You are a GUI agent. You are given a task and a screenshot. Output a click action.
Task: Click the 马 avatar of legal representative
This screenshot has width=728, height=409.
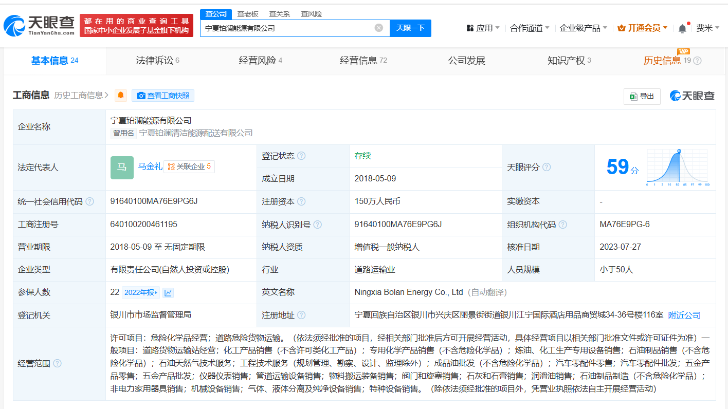[x=122, y=168]
